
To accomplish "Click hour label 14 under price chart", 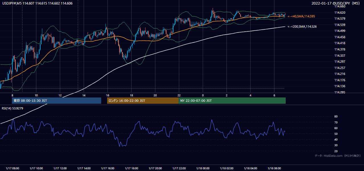I will point(84,95).
